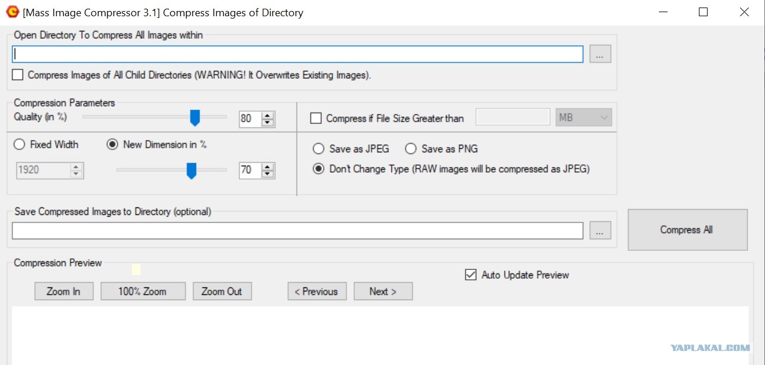
Task: Decrease dimension percent with down arrow
Action: [x=267, y=174]
